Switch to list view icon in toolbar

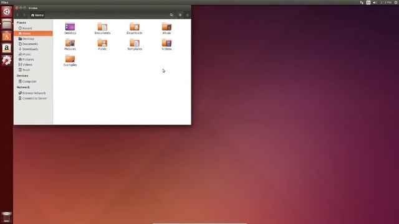click(180, 15)
